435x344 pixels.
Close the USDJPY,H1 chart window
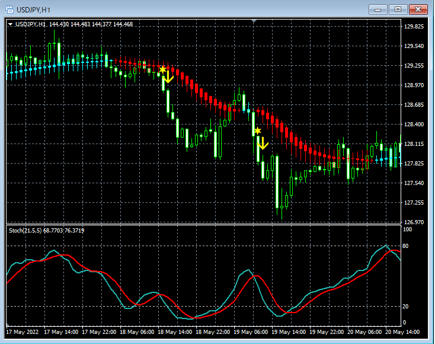coord(418,9)
